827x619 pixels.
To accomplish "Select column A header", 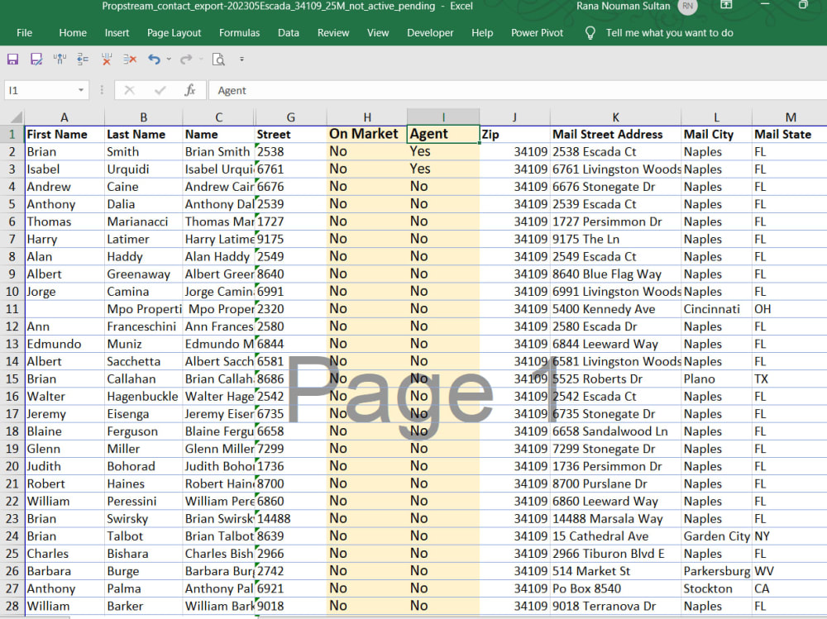I will click(65, 117).
